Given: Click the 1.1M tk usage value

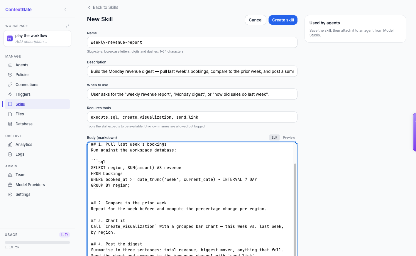Looking at the screenshot, I should [12, 247].
